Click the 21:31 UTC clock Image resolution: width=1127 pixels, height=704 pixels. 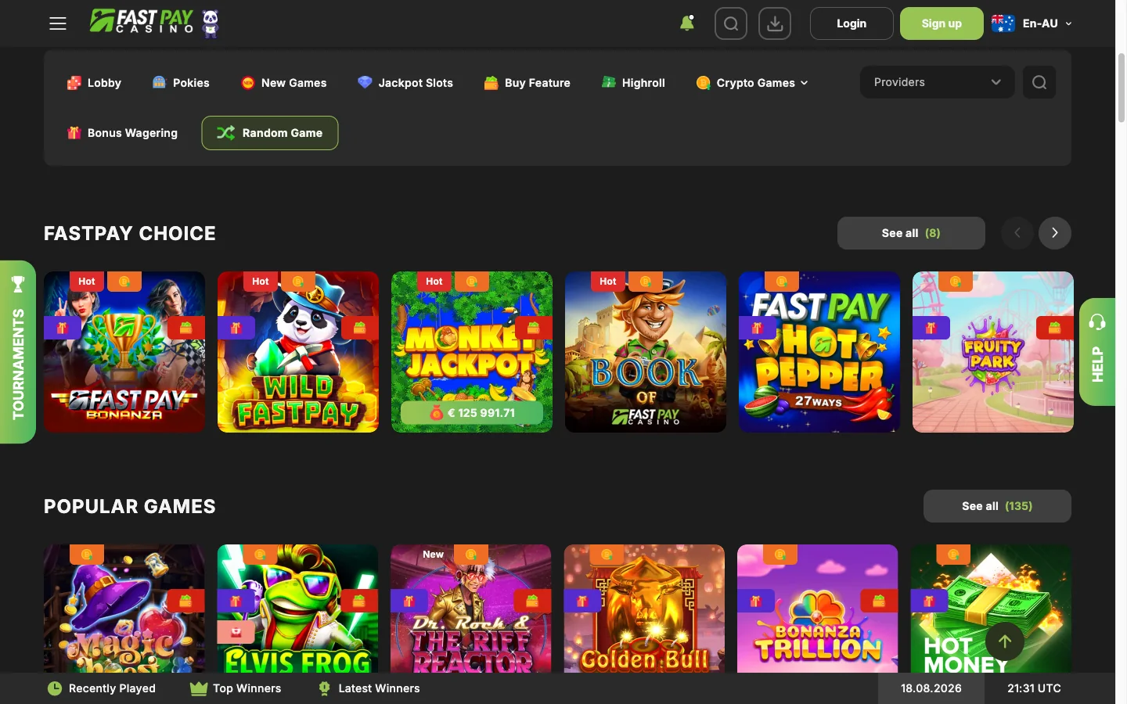1035,688
